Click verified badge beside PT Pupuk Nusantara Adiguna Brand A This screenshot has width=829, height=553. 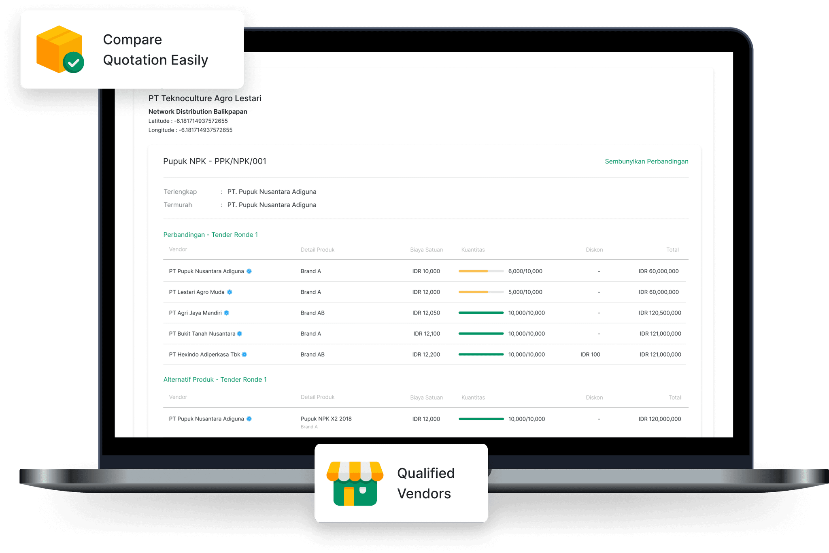pos(249,271)
